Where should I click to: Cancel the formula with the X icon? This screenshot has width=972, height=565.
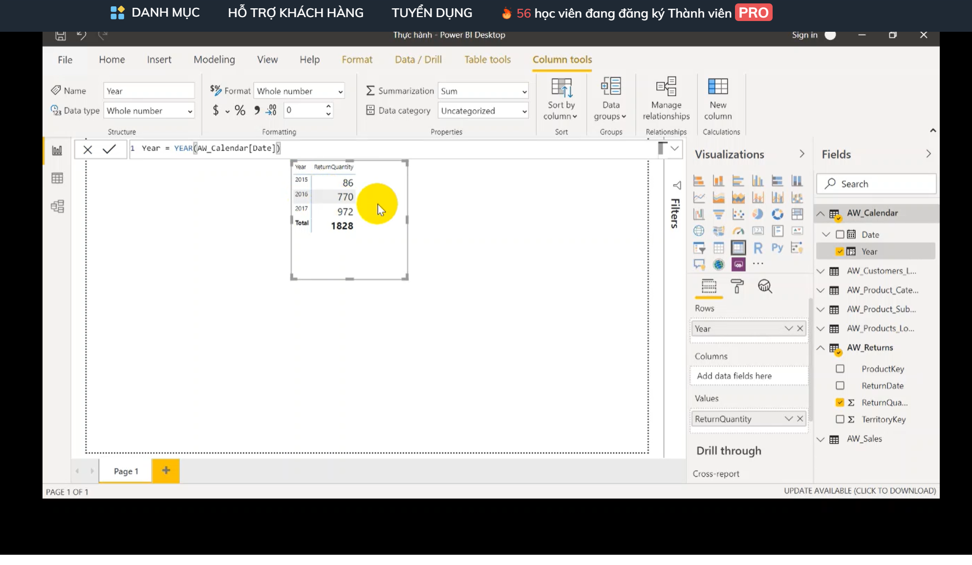point(87,150)
